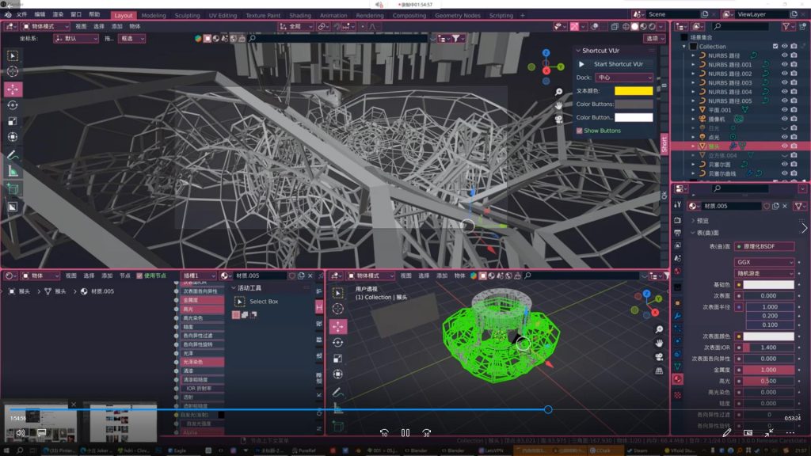The image size is (811, 456).
Task: Open the 文件 (File) menu
Action: pyautogui.click(x=21, y=15)
